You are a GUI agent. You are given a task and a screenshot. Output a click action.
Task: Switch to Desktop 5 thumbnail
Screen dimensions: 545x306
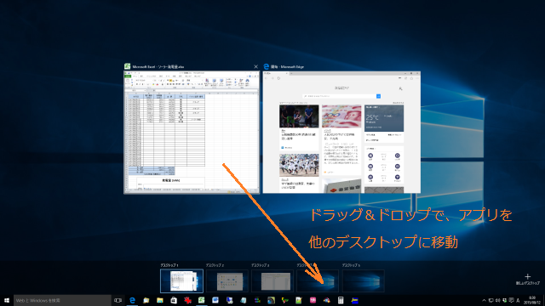[364, 281]
